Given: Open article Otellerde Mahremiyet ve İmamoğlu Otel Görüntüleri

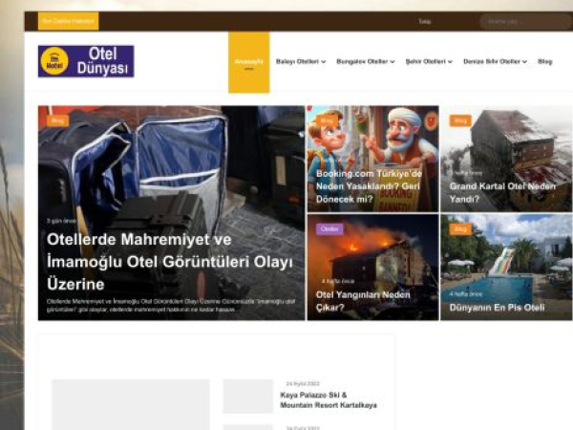Looking at the screenshot, I should point(170,262).
